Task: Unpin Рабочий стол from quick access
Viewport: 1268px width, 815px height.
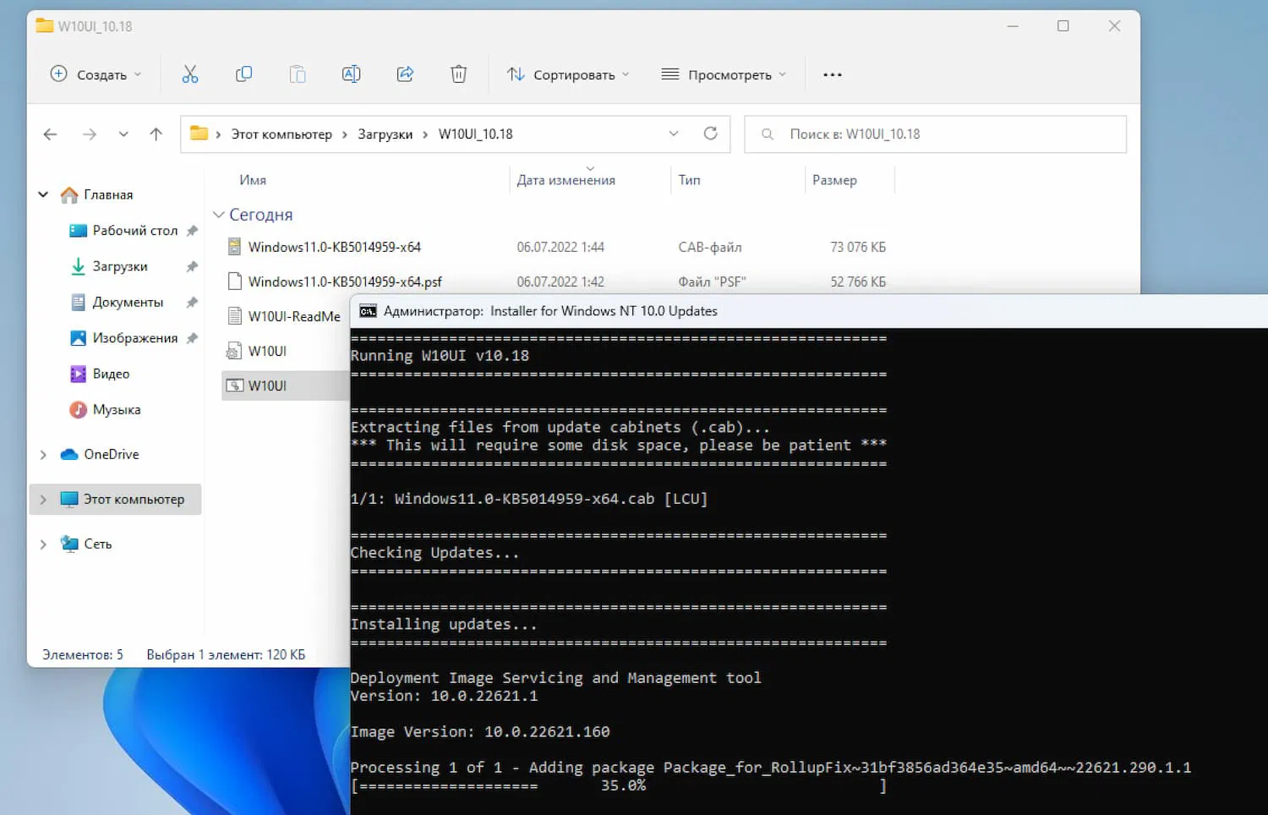Action: (x=192, y=230)
